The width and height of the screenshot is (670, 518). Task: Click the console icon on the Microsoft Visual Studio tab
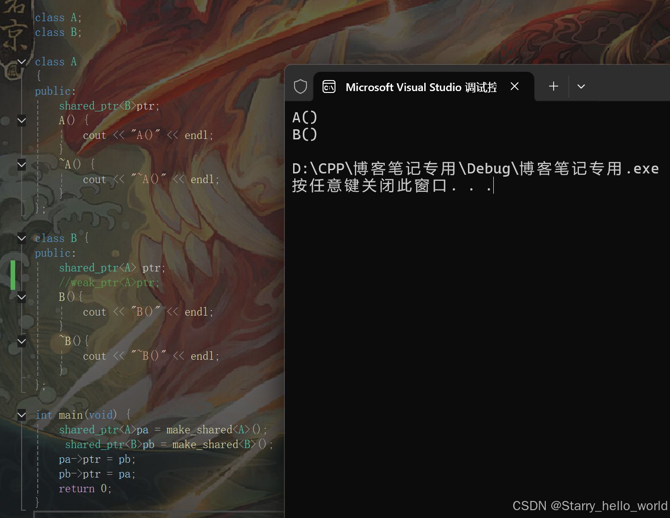pyautogui.click(x=329, y=86)
